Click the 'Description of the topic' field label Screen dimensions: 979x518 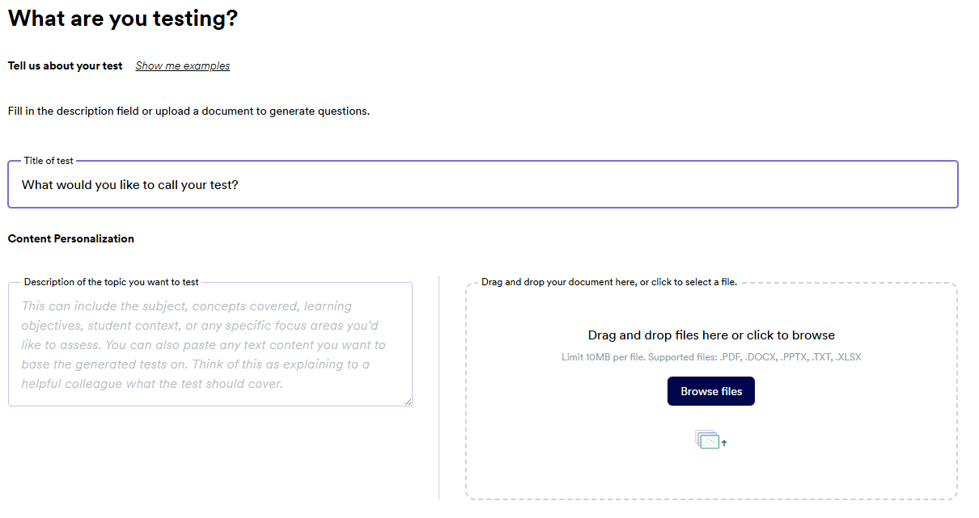tap(111, 282)
